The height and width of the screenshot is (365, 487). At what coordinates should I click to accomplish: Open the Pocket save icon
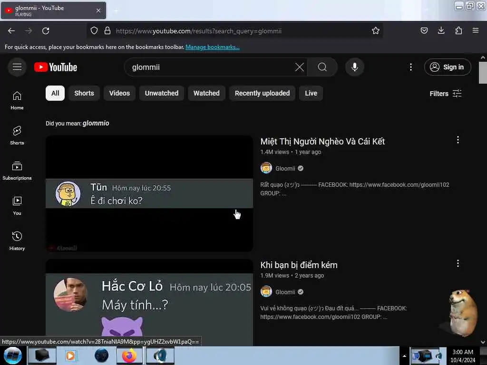pos(424,30)
